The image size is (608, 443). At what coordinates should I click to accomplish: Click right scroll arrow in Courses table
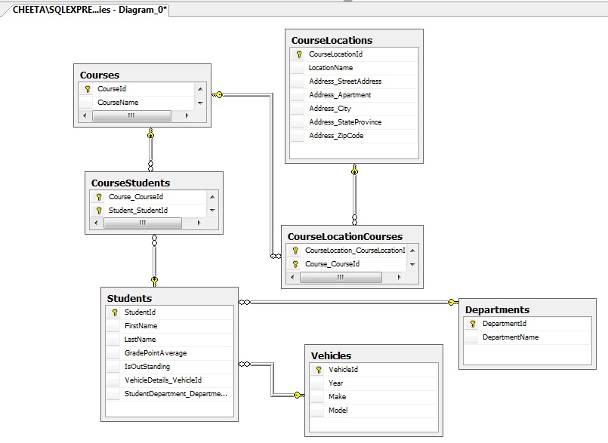pyautogui.click(x=187, y=115)
